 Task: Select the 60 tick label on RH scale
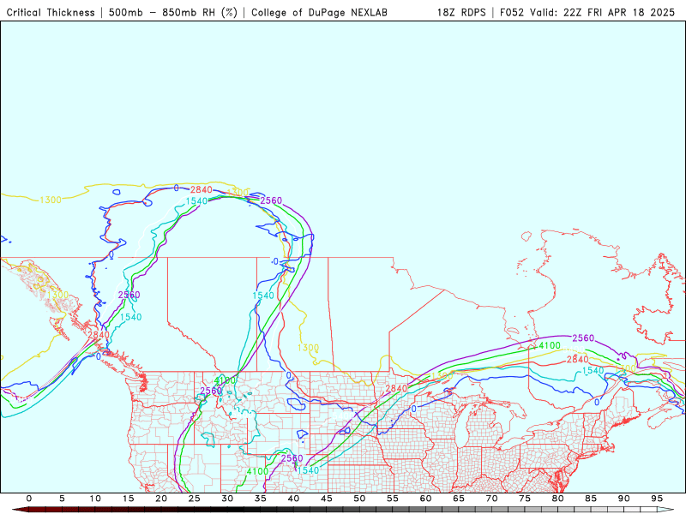(x=425, y=499)
